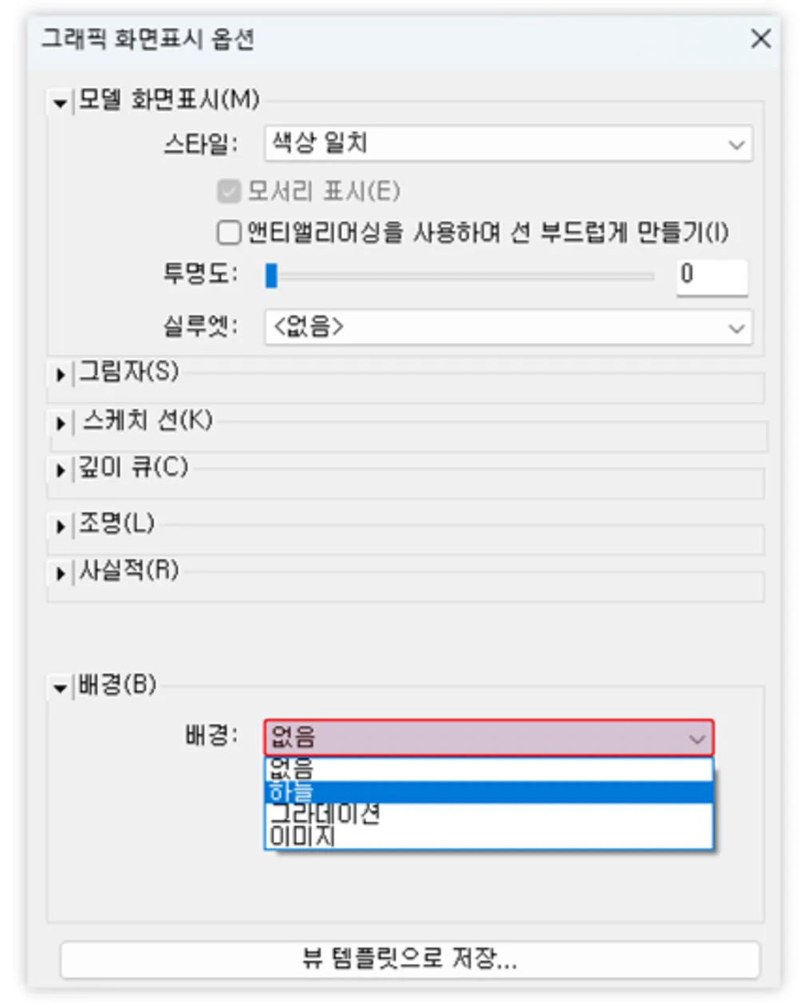Screen dimensions: 805x1003
Task: Expand the 조명(L) section
Action: 60,526
